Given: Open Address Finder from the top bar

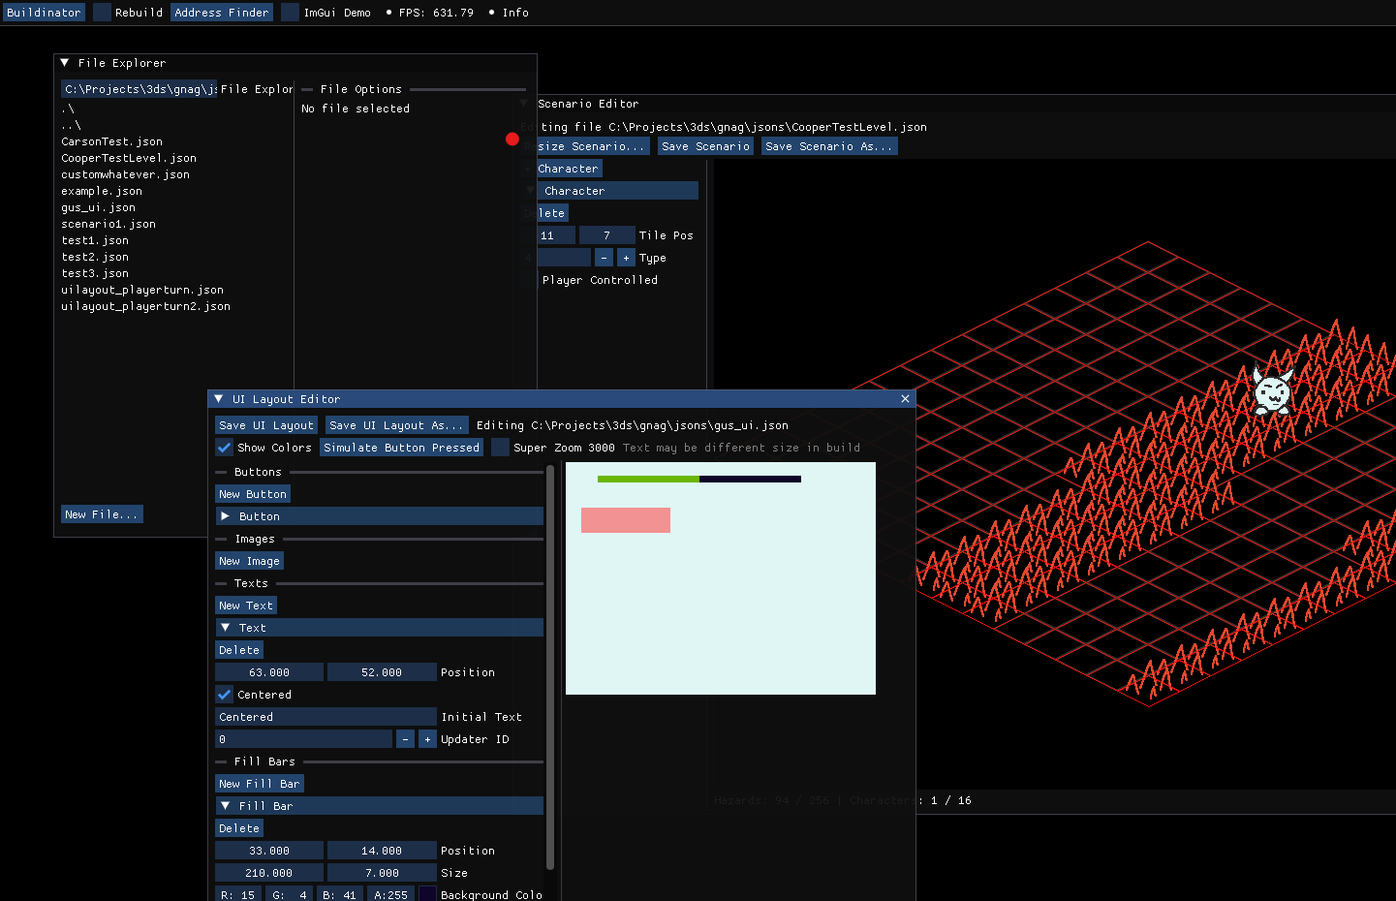Looking at the screenshot, I should tap(221, 13).
